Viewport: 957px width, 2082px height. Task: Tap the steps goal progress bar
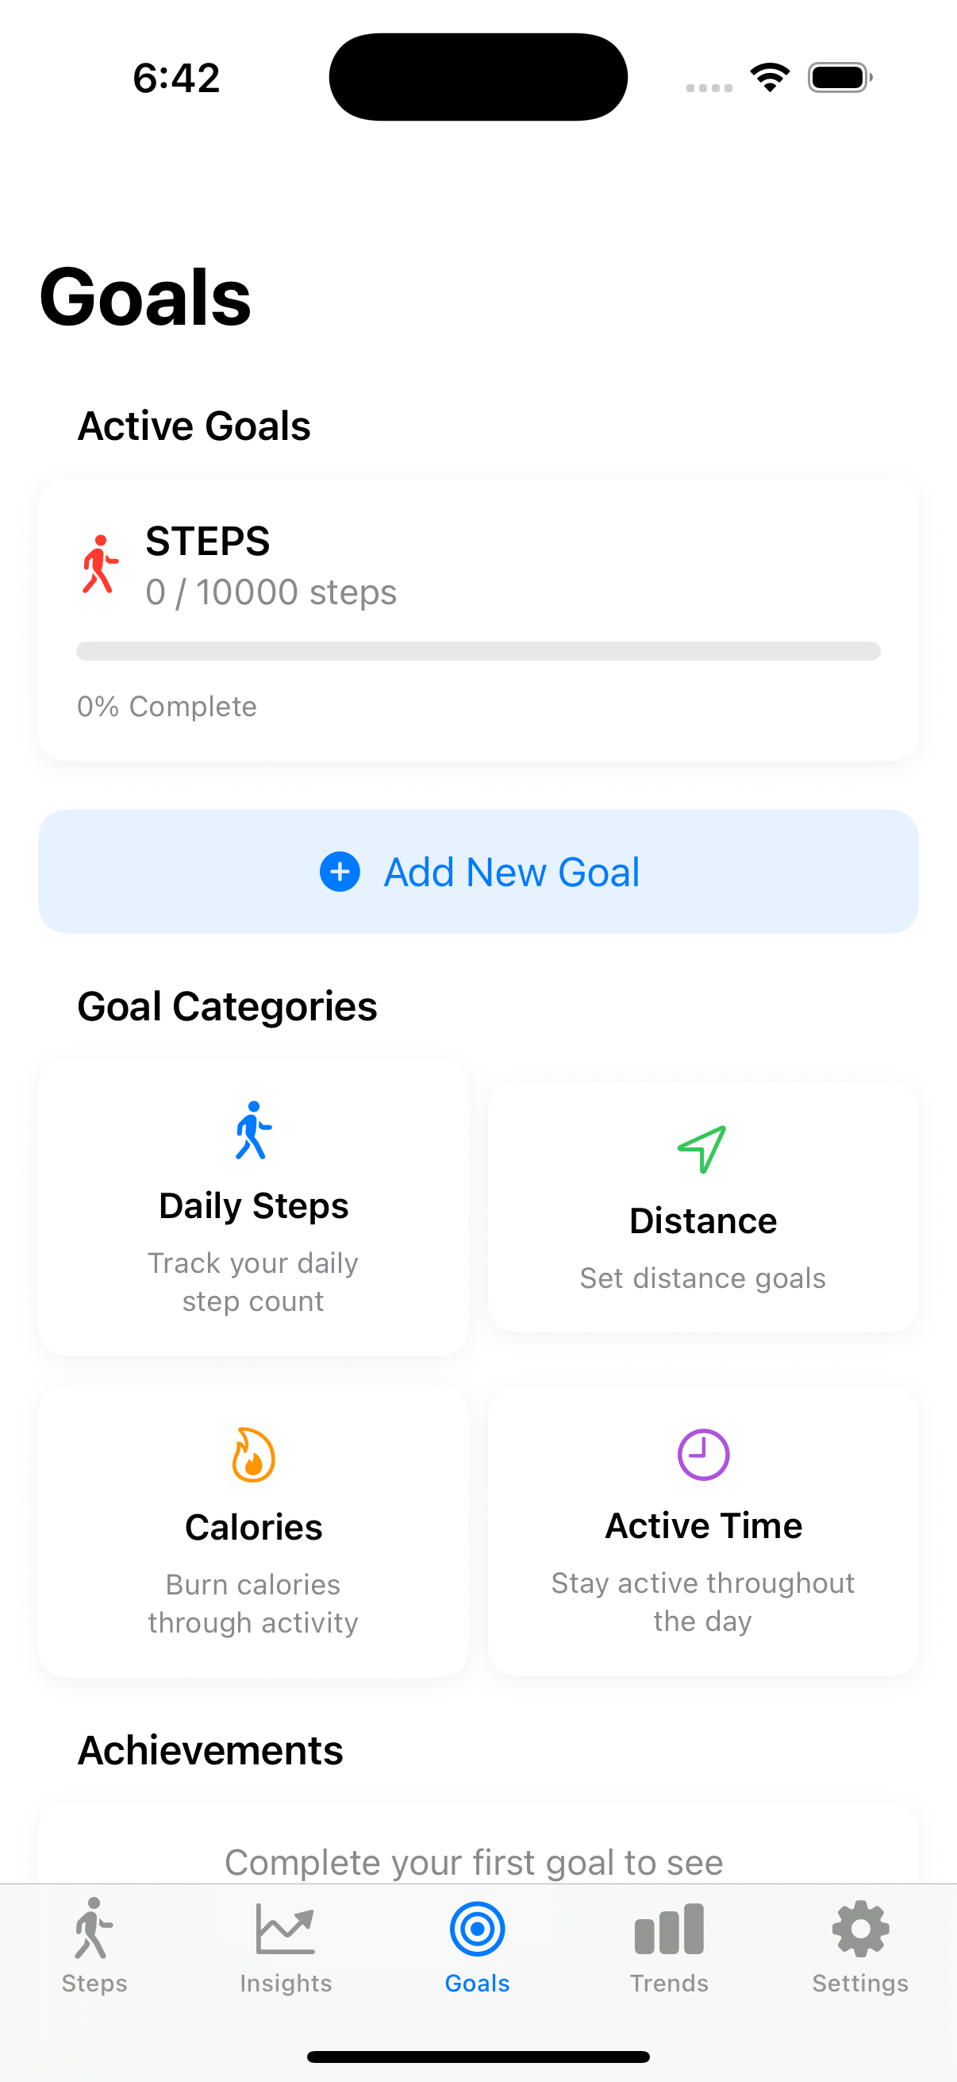pos(478,651)
